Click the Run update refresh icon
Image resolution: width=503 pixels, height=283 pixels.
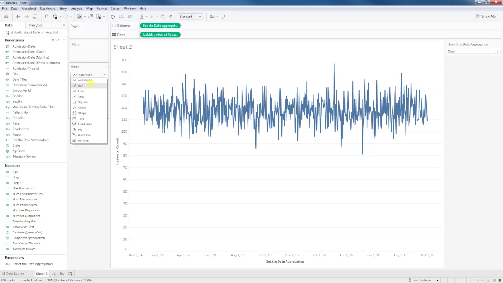pyautogui.click(x=65, y=17)
